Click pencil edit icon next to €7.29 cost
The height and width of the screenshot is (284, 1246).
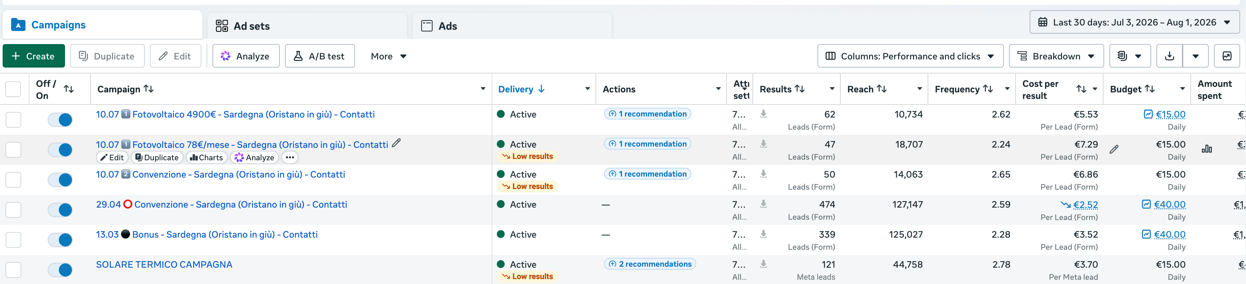1114,150
